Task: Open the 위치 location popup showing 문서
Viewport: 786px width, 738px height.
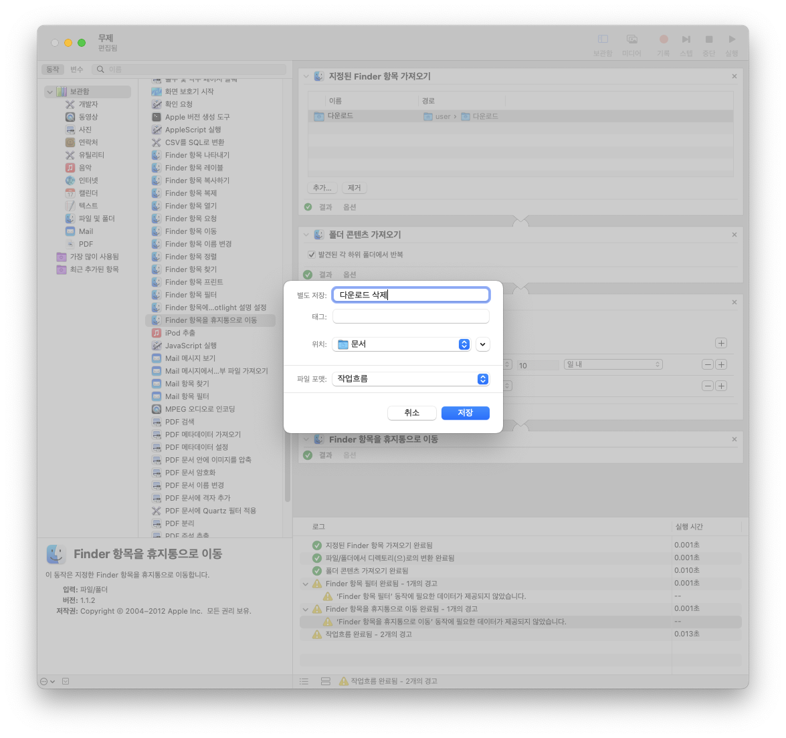Action: point(401,344)
